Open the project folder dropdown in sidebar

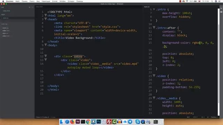[5, 24]
